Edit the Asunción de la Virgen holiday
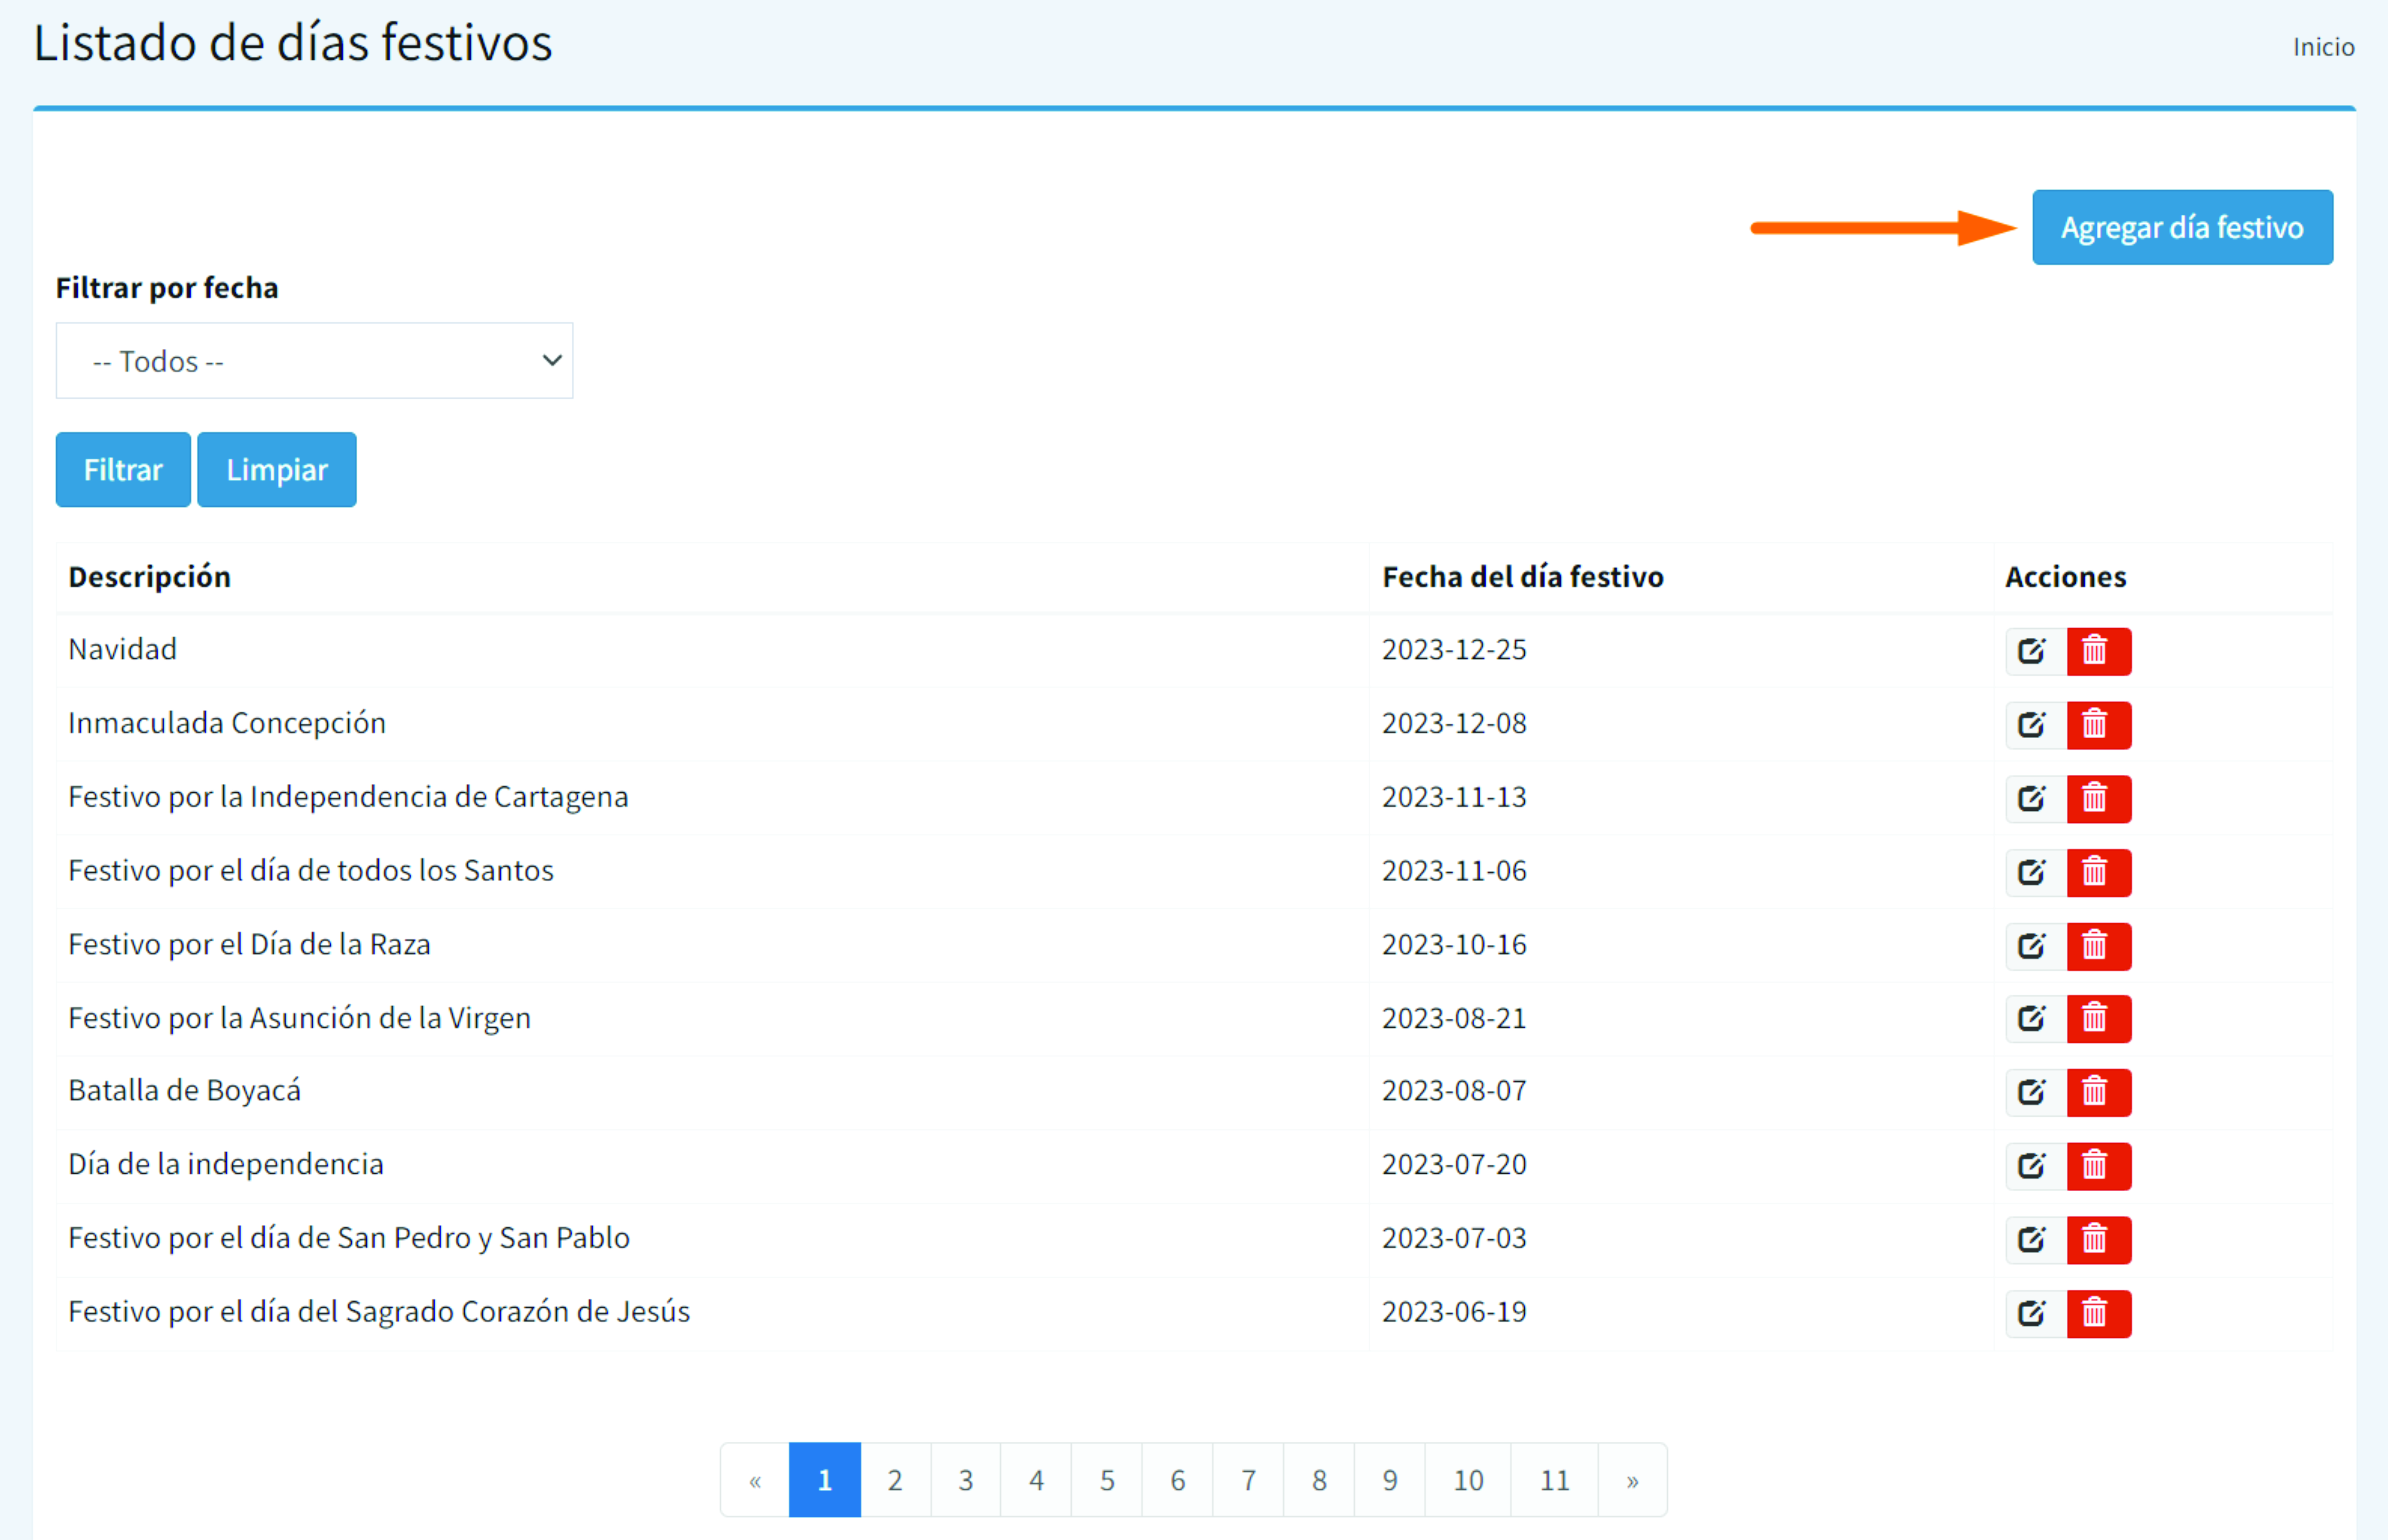Screen dimensions: 2388x1540 [2036, 1019]
